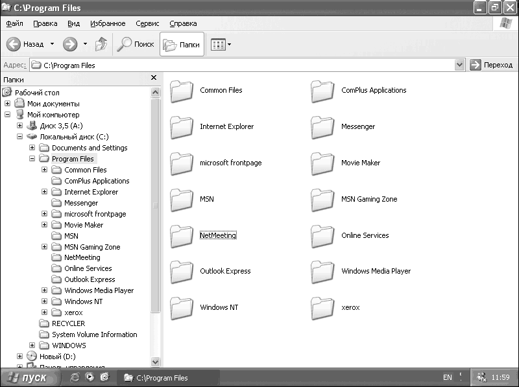Open the пуск Start menu
This screenshot has width=519, height=387.
(x=30, y=377)
